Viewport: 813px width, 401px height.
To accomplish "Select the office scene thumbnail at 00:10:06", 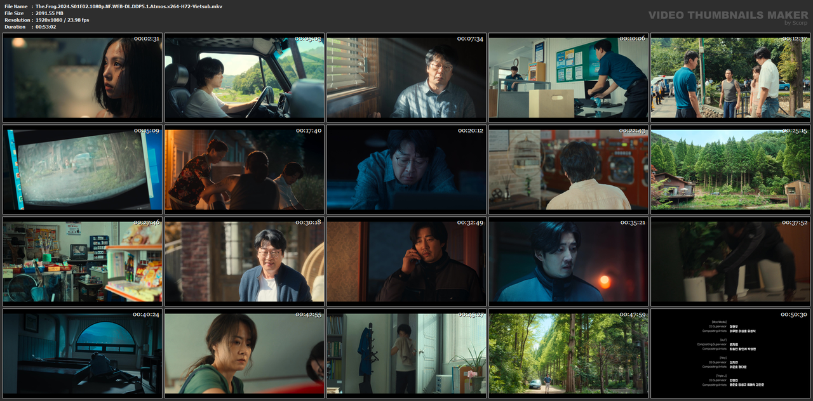I will click(x=568, y=77).
